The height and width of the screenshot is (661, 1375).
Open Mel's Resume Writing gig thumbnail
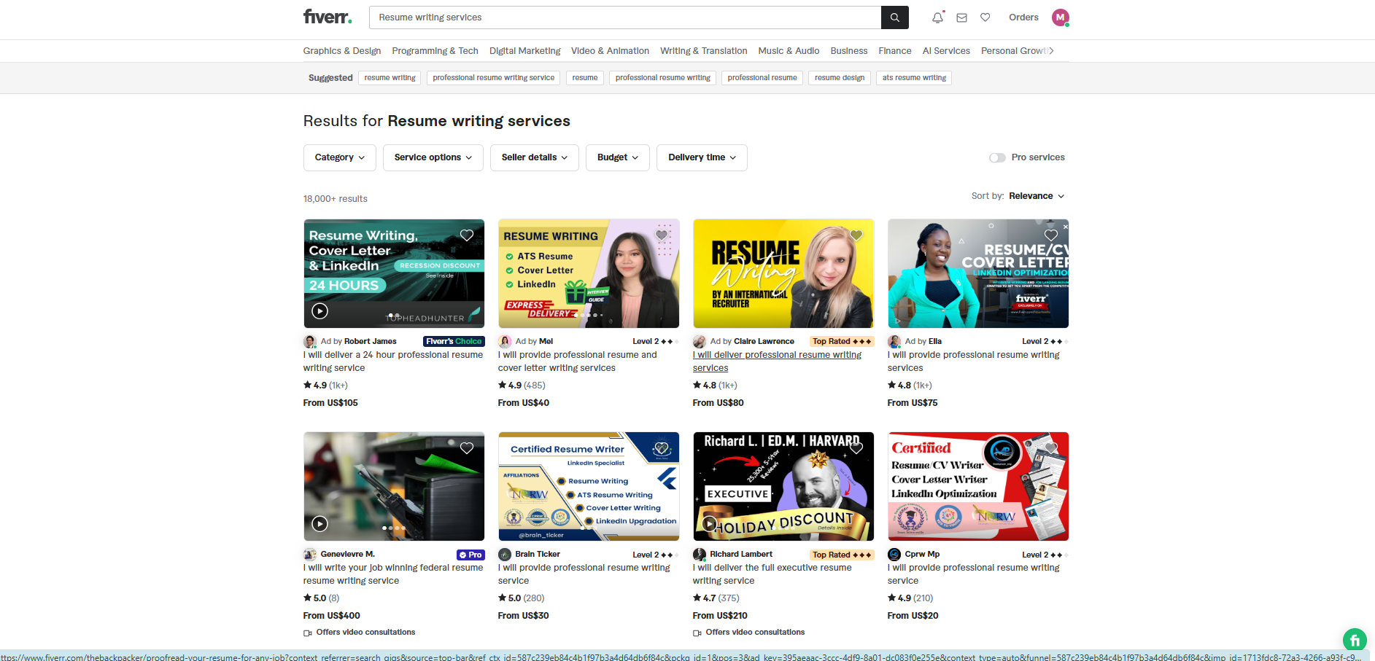pyautogui.click(x=589, y=273)
